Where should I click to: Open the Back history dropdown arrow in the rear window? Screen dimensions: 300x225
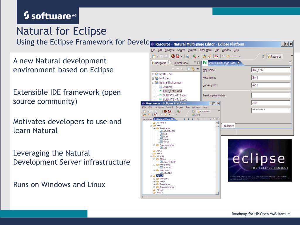tap(232, 56)
